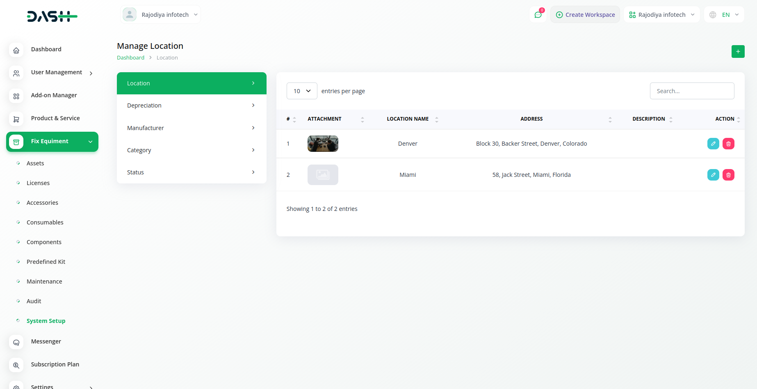The image size is (757, 389).
Task: Switch to the Depreciation tab
Action: [192, 105]
